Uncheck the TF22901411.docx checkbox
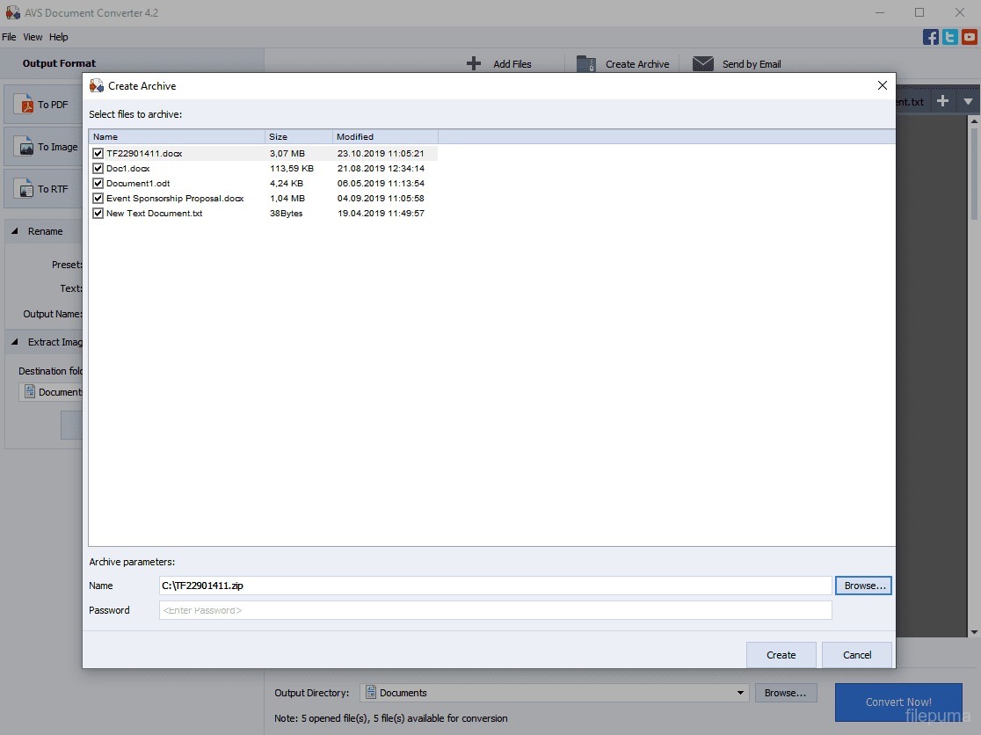 tap(98, 154)
